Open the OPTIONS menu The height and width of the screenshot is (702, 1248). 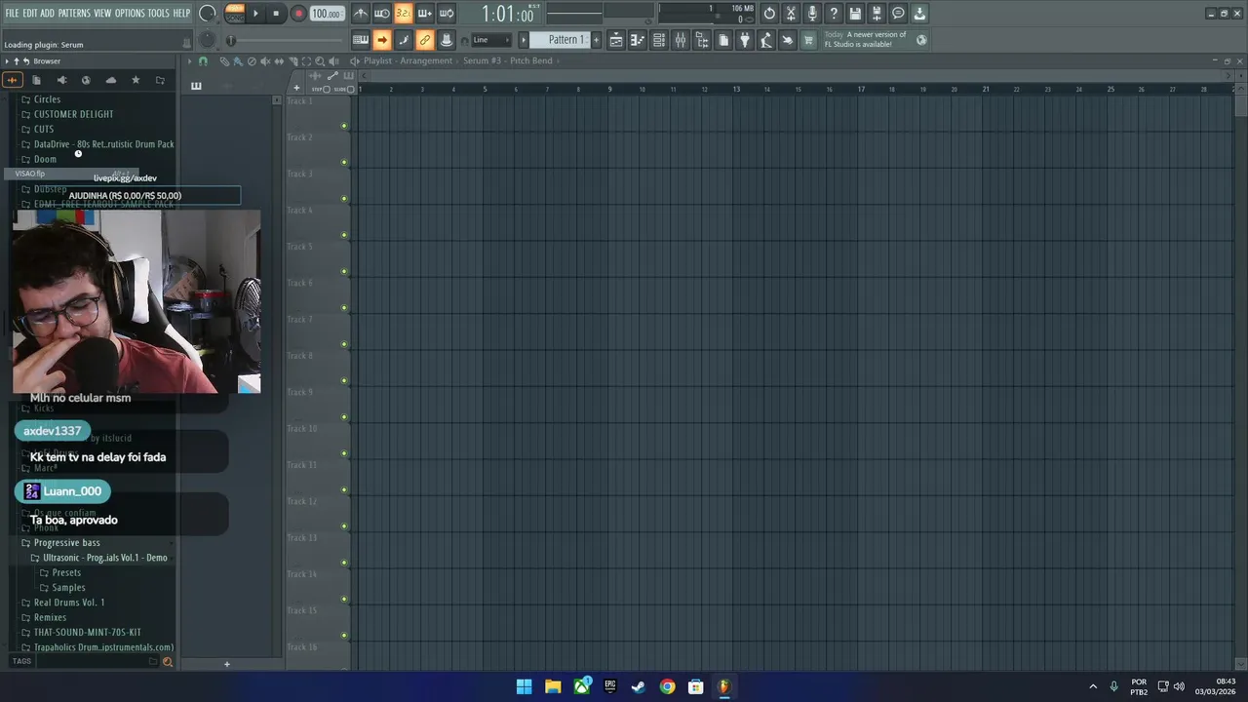[x=130, y=13]
